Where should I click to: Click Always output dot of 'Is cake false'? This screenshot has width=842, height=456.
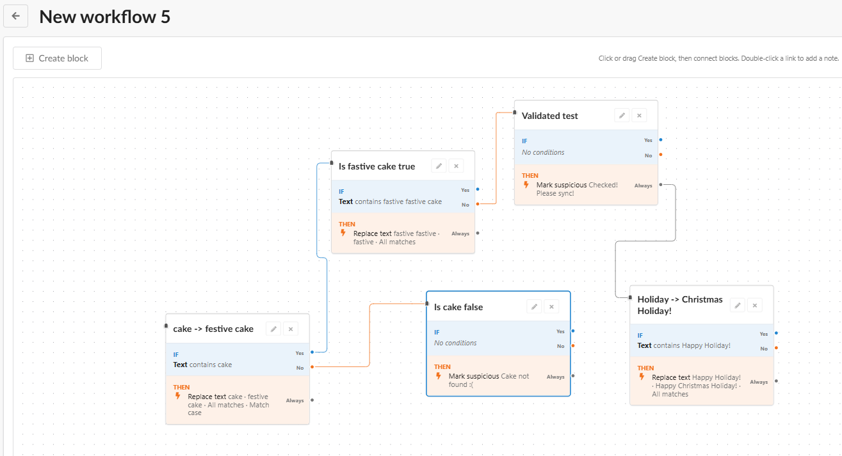[573, 376]
